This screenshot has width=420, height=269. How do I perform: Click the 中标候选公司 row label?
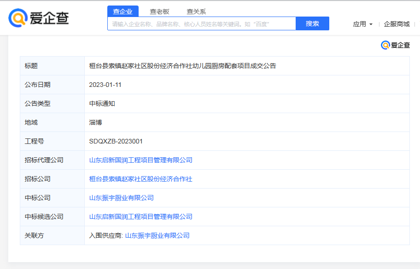[44, 217]
